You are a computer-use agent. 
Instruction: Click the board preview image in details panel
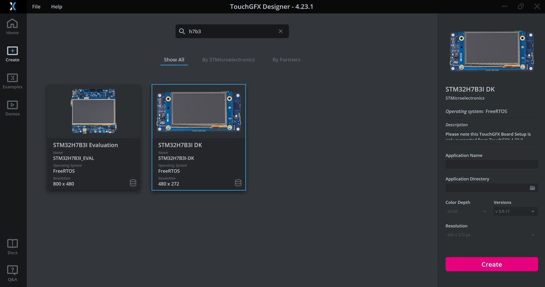[492, 51]
